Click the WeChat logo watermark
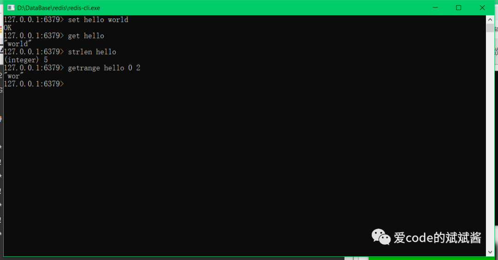Viewport: 498px width, 260px height. (381, 237)
